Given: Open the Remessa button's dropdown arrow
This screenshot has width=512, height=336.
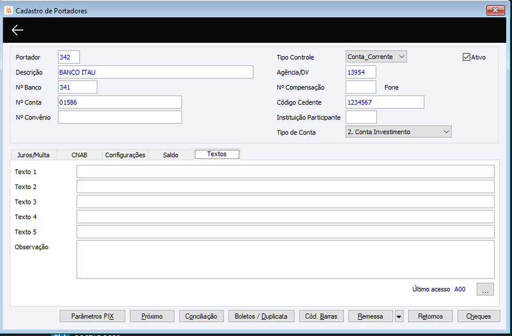Looking at the screenshot, I should (x=399, y=316).
